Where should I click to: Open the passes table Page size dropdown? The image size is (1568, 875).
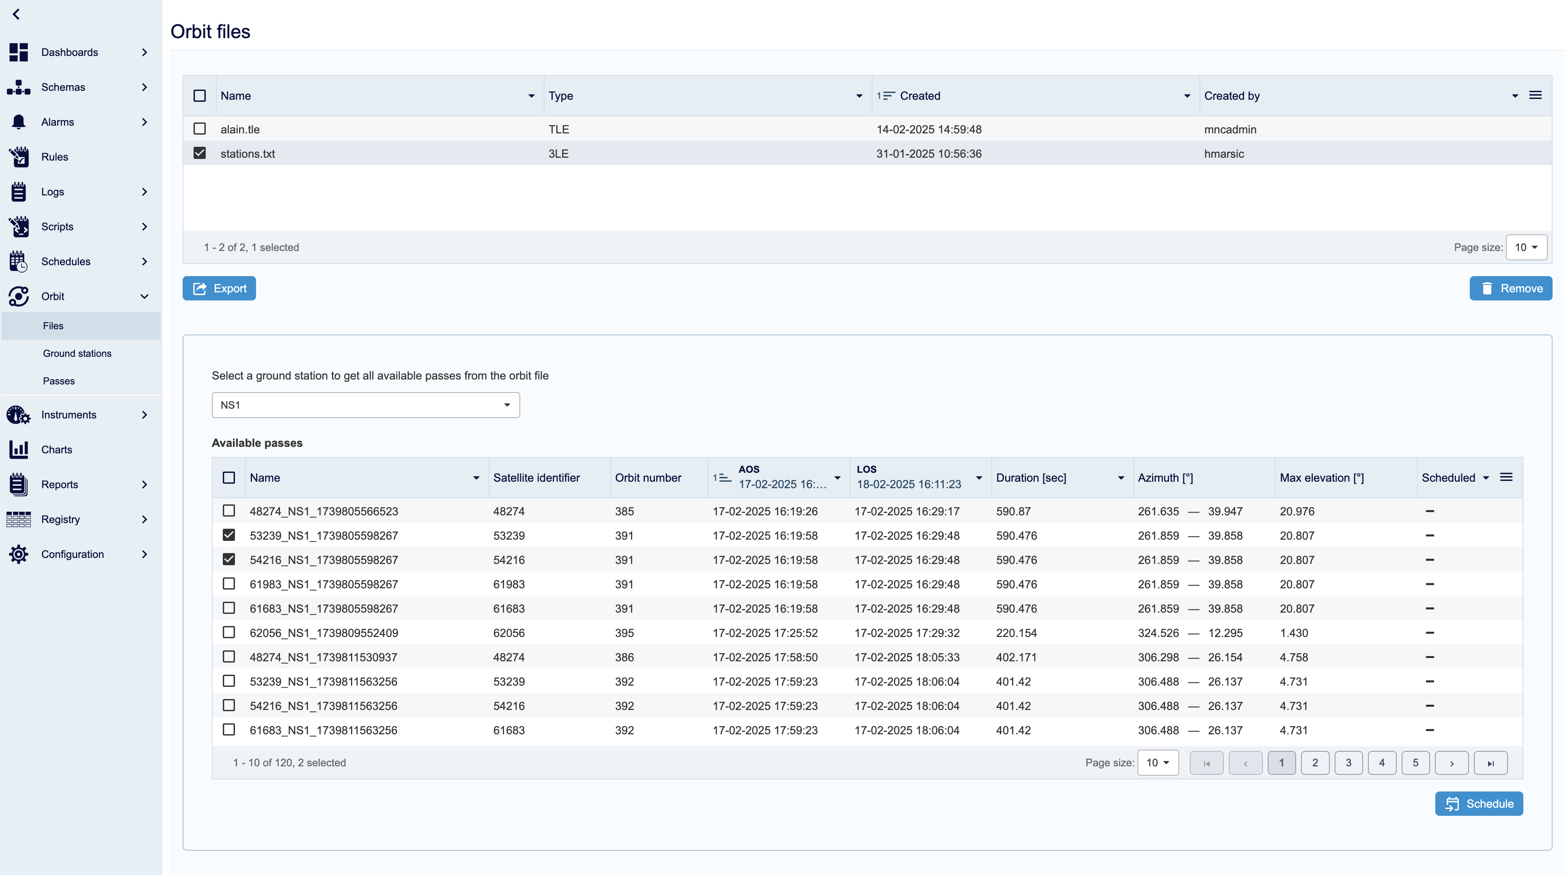click(x=1158, y=763)
